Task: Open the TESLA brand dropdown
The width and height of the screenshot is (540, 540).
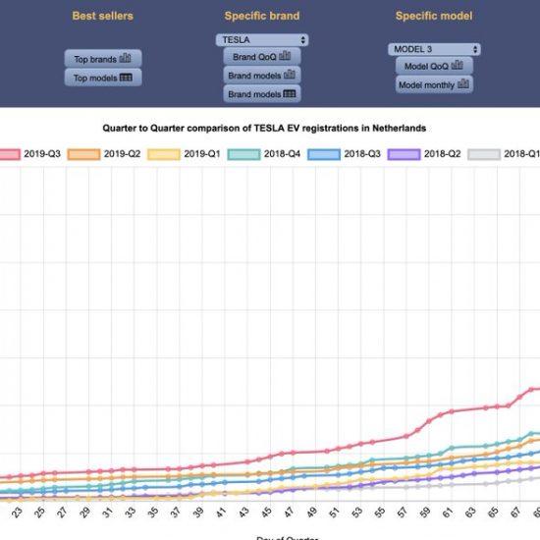Action: click(x=262, y=40)
